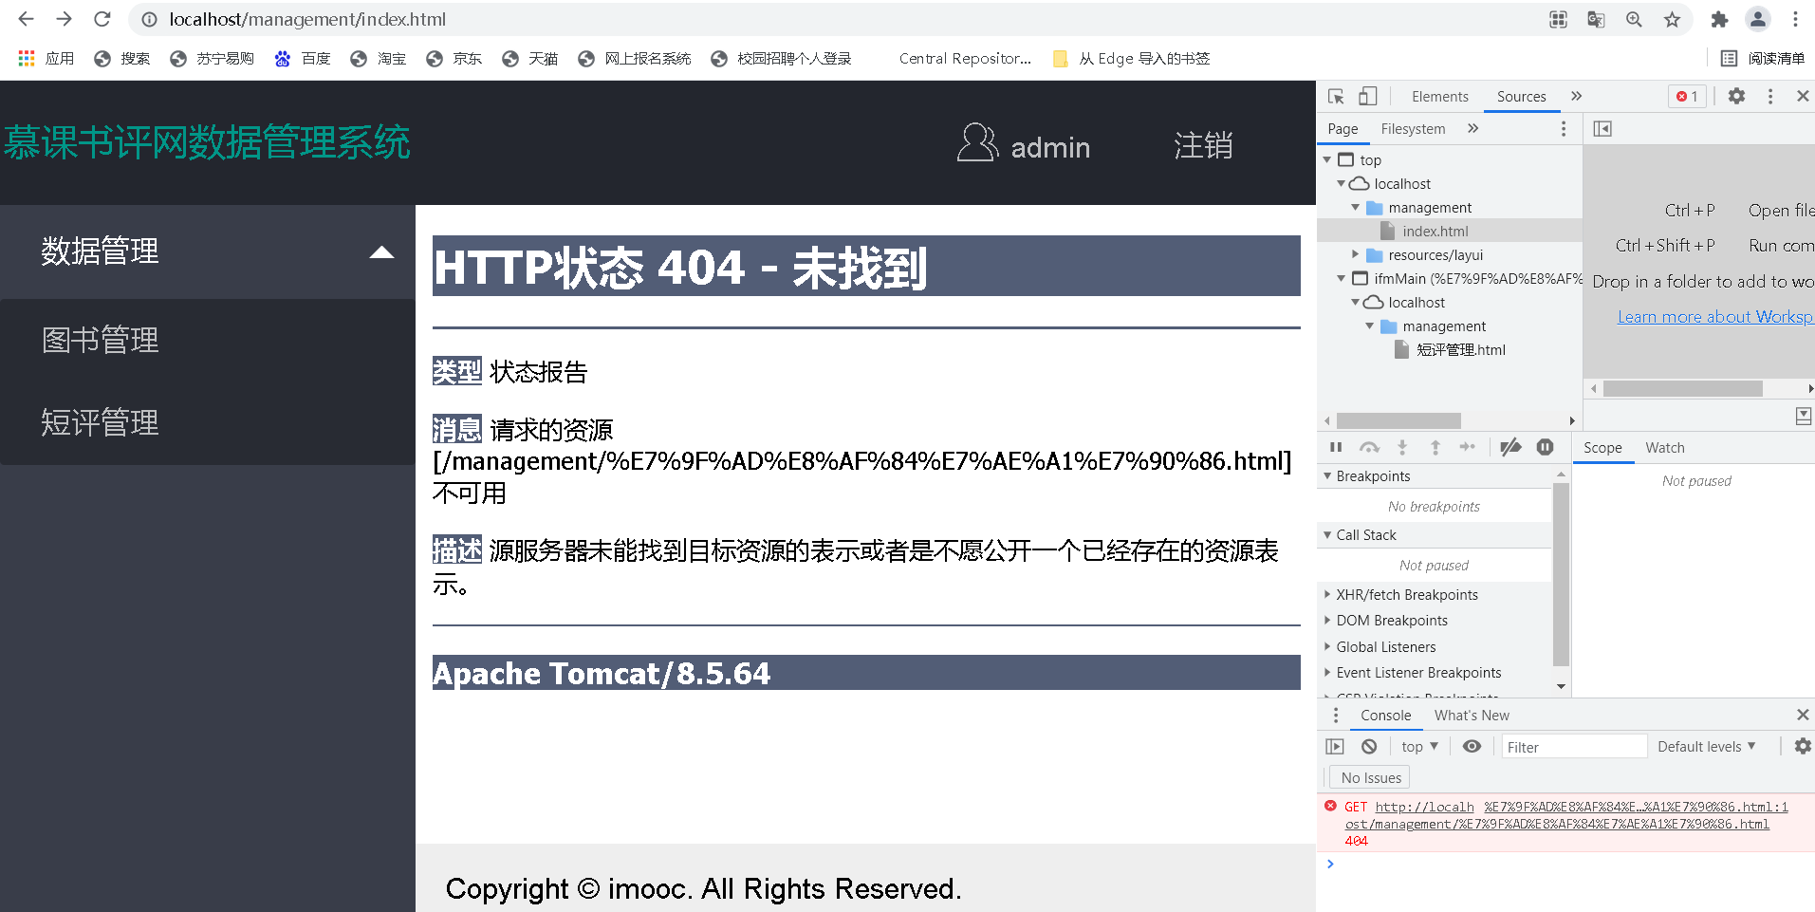Click the 注销 logout link
The width and height of the screenshot is (1815, 912).
coord(1203,145)
